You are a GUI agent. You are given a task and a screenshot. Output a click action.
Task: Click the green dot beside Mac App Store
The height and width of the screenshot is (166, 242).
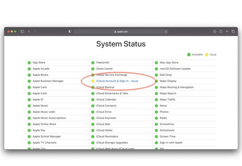(156, 63)
